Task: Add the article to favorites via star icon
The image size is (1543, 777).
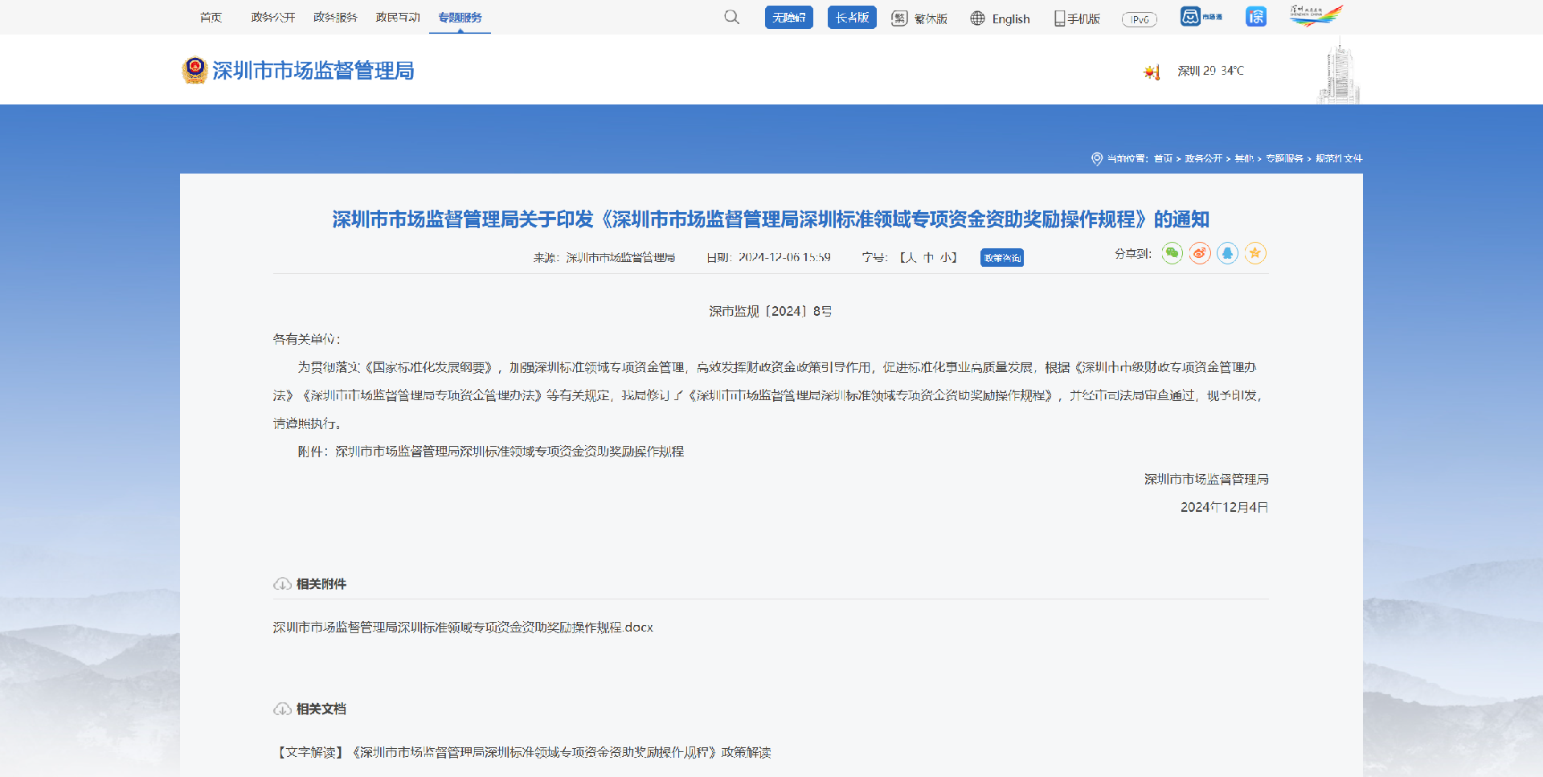Action: point(1255,253)
